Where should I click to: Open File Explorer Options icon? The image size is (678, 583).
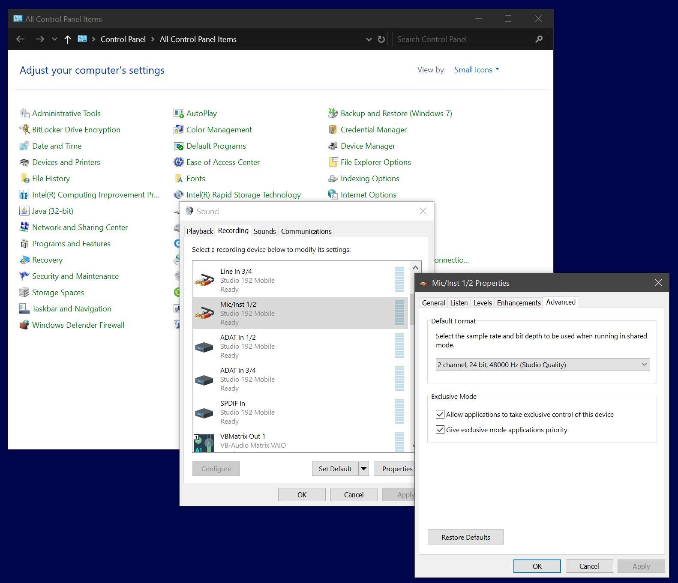[x=333, y=162]
